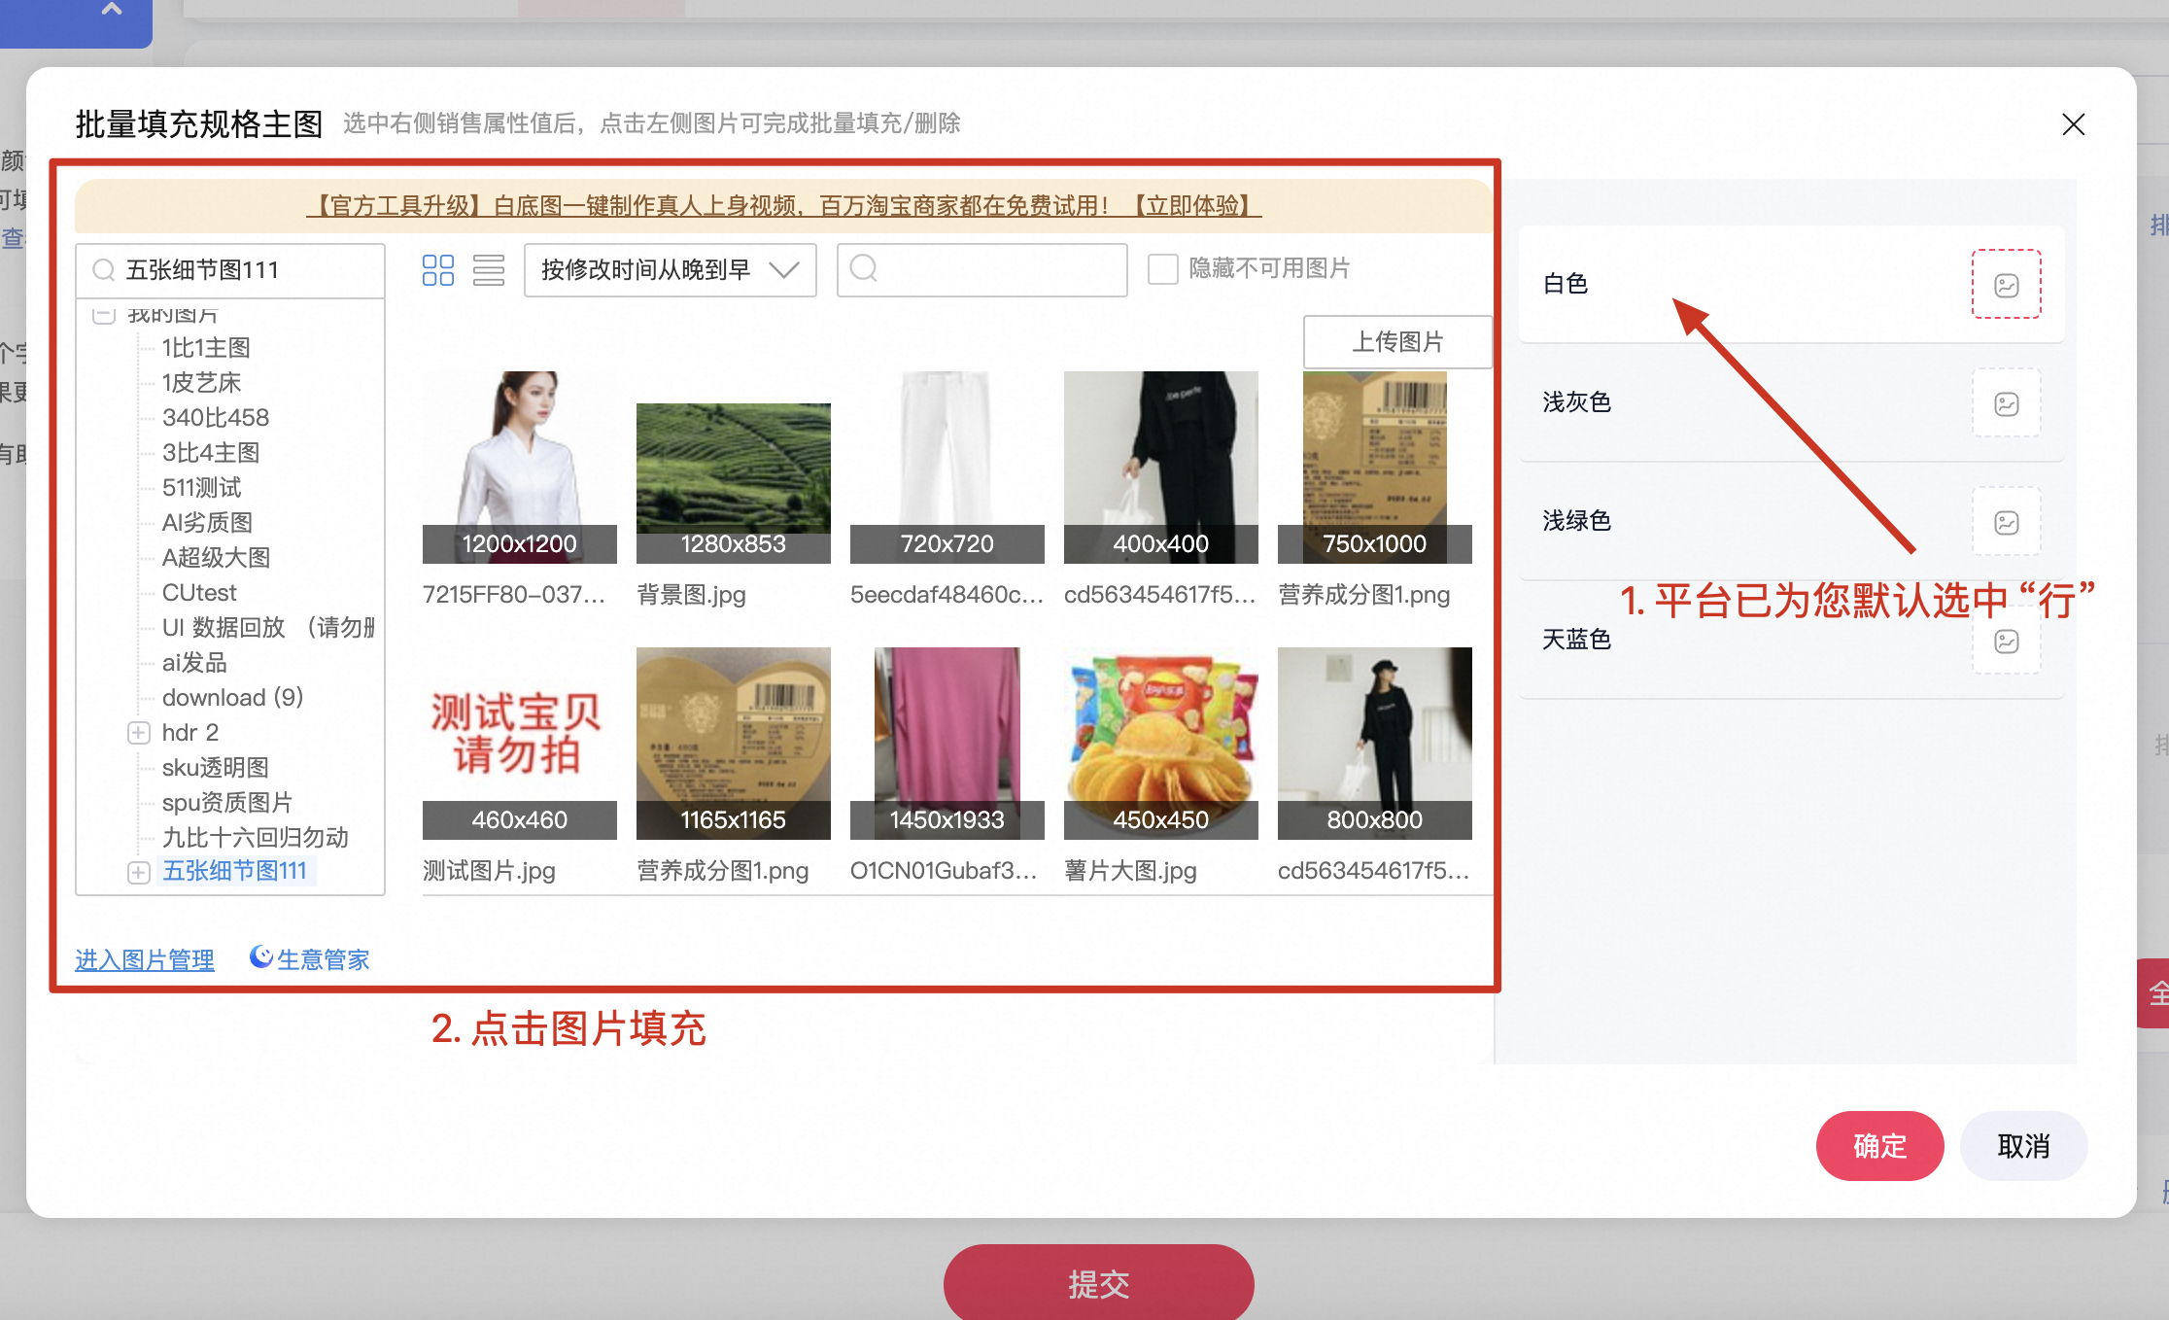Open the 进入图片管理 link
This screenshot has height=1320, width=2169.
pos(145,960)
